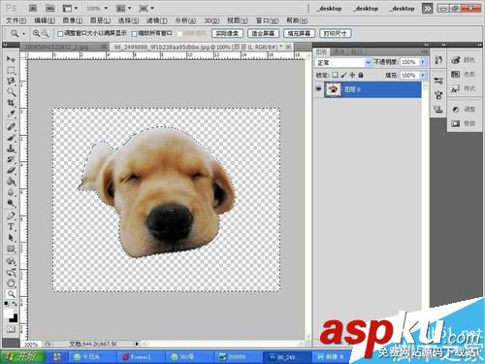
Task: Select the Move tool
Action: click(x=11, y=59)
